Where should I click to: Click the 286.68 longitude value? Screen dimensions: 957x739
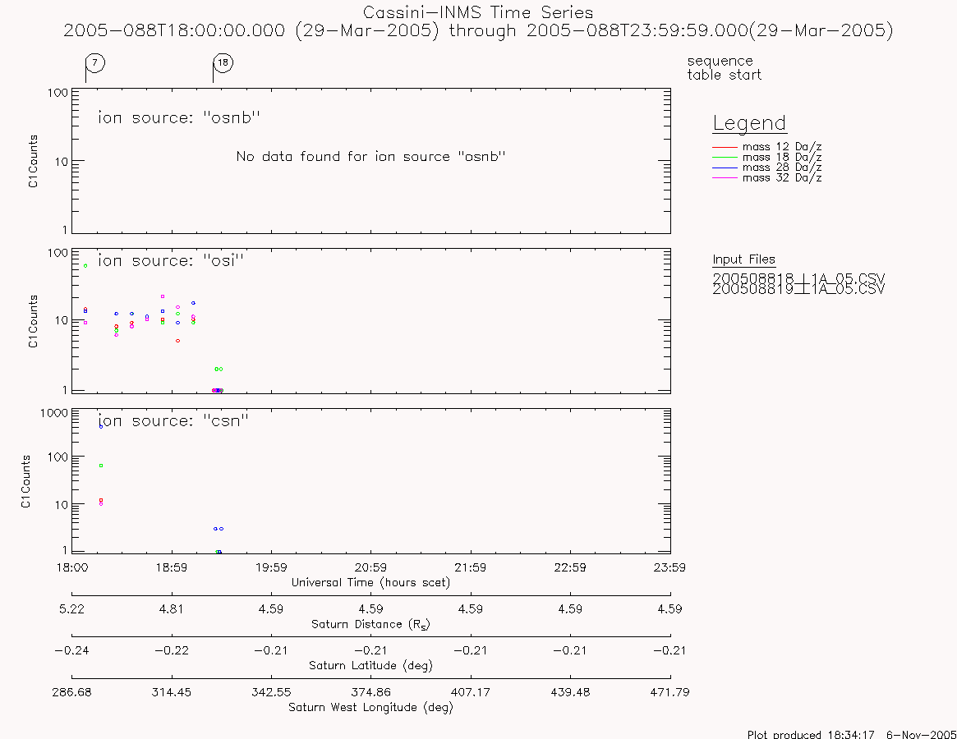click(72, 693)
